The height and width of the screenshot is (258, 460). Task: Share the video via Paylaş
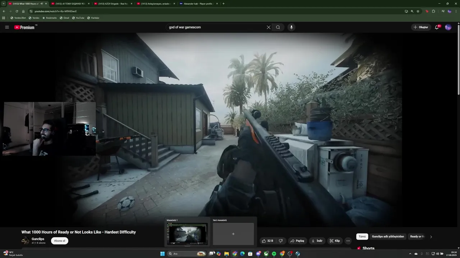(298, 241)
